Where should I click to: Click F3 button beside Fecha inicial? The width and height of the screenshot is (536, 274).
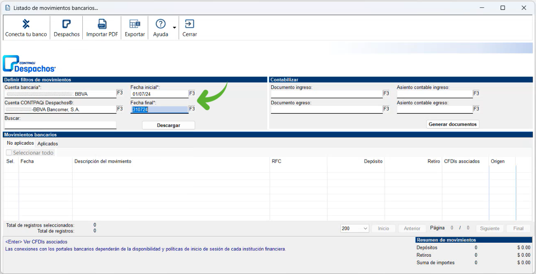pos(192,94)
